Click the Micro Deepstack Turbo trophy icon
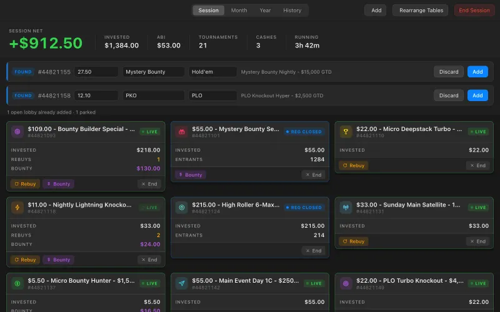 [x=346, y=132]
